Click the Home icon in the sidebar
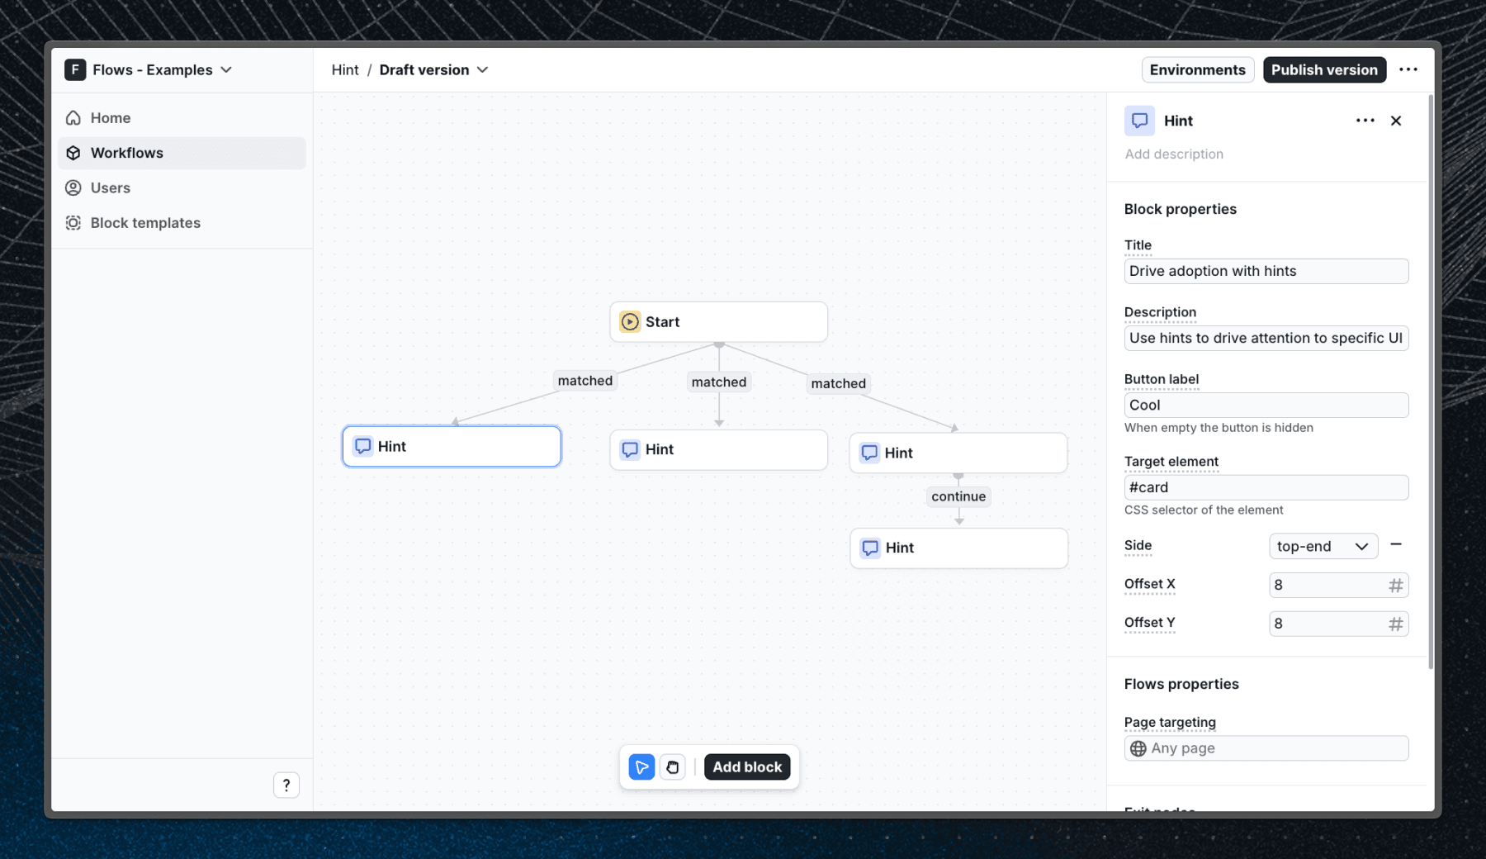 click(74, 117)
